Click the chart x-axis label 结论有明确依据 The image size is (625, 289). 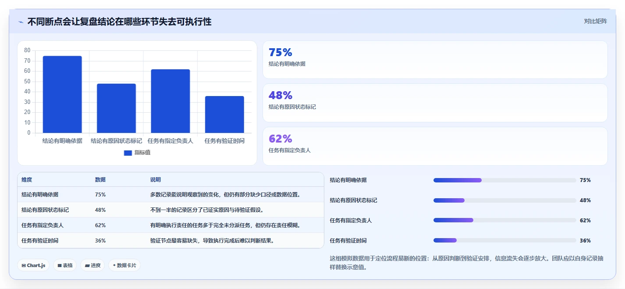pyautogui.click(x=62, y=141)
